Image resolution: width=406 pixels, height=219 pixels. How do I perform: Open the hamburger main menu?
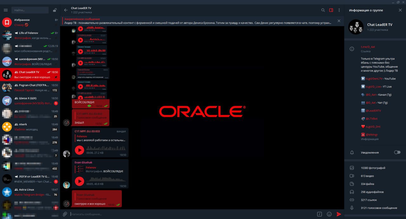click(x=5, y=10)
